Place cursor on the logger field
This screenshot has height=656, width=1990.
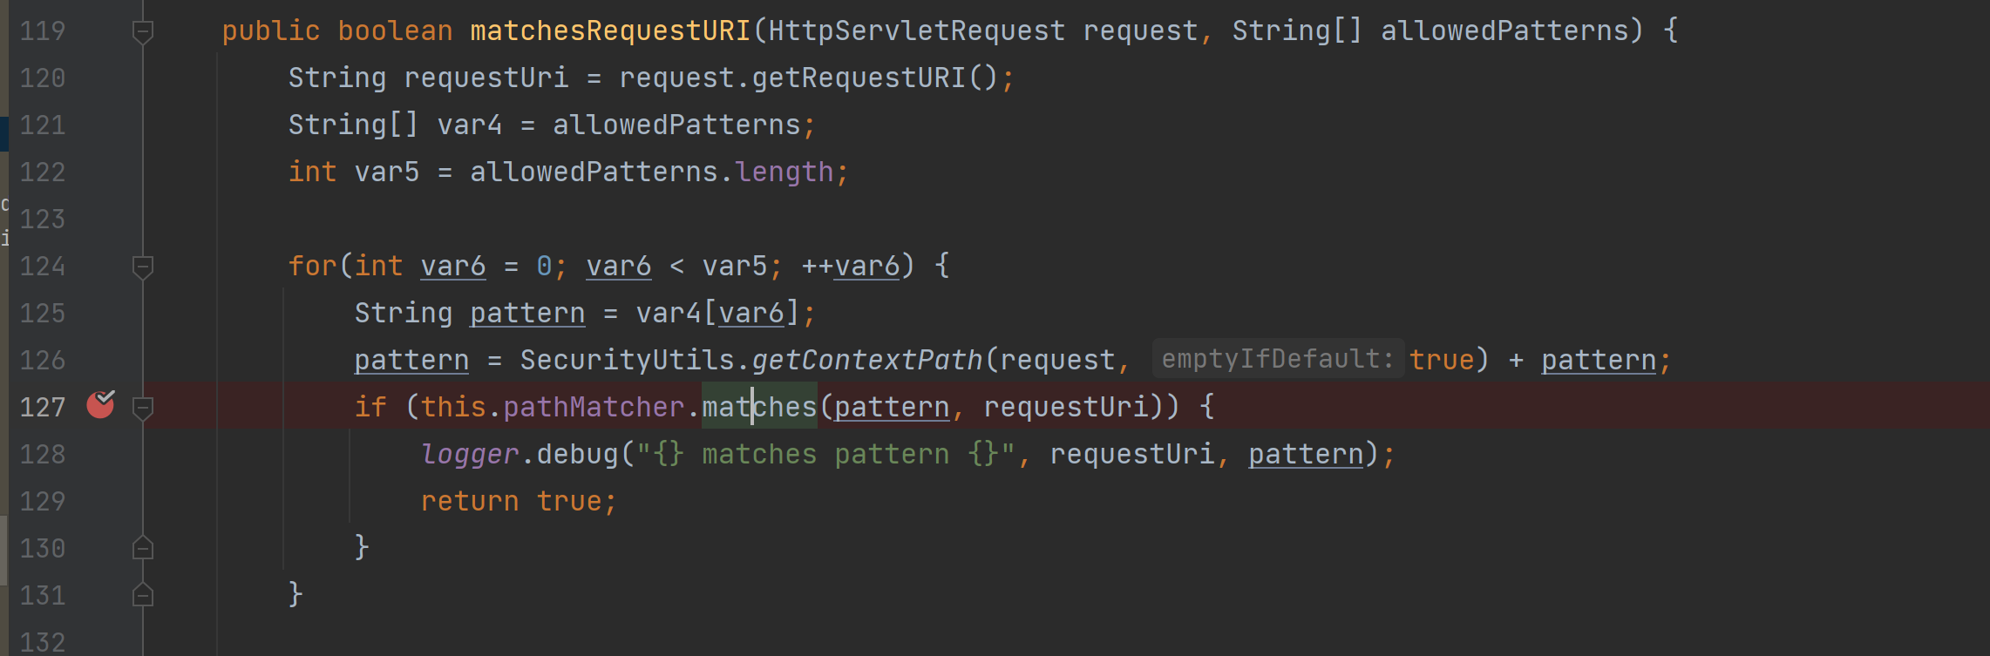[x=470, y=455]
